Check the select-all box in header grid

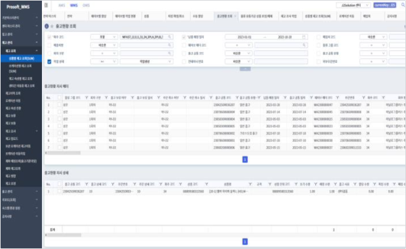coord(60,97)
